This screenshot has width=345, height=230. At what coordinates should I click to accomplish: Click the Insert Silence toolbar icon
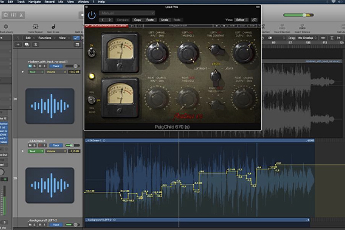pyautogui.click(x=302, y=28)
